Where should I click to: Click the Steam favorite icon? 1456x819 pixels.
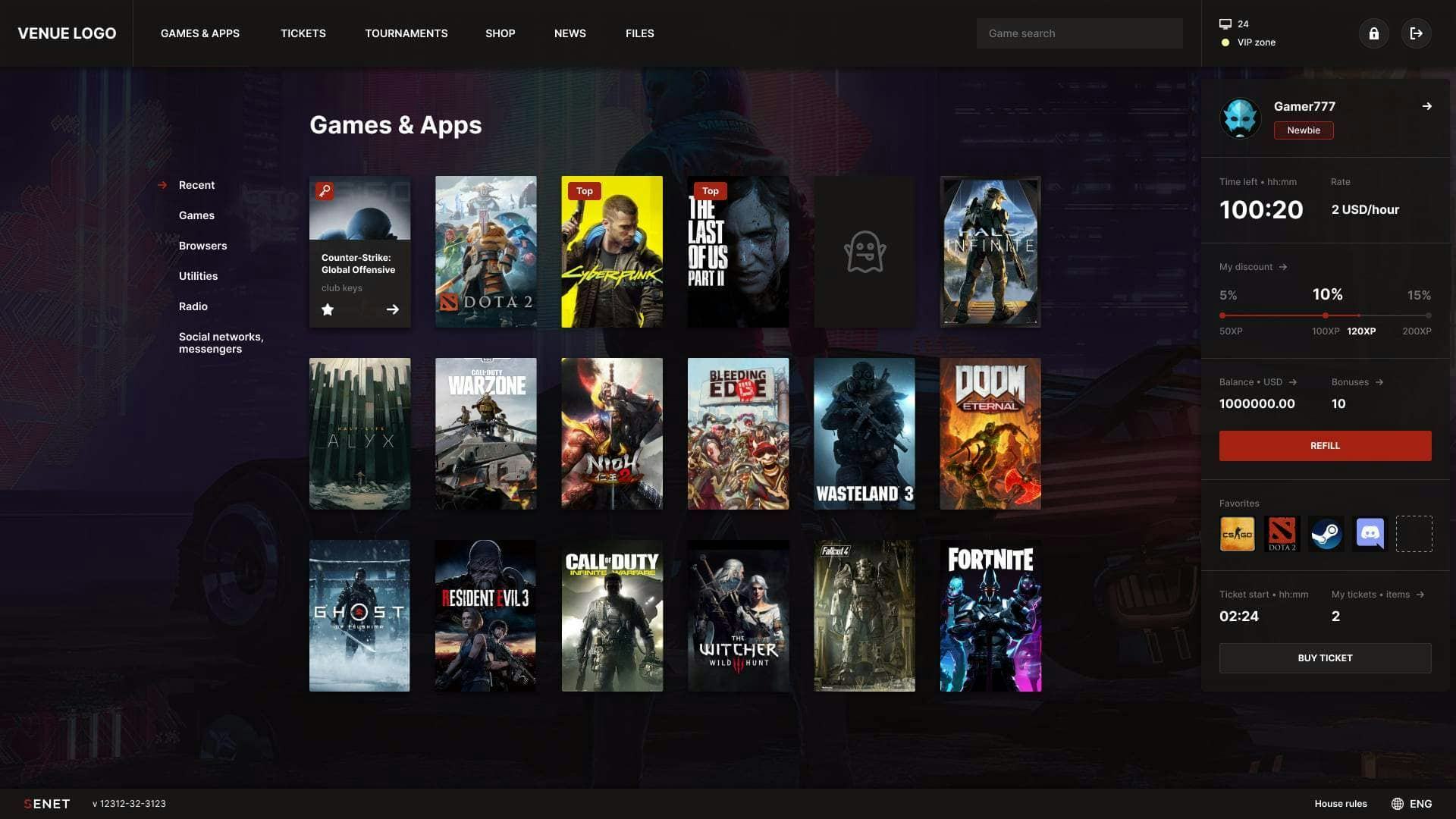pos(1325,533)
